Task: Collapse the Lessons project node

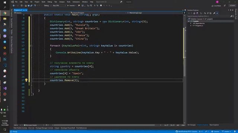Action: (x=189, y=21)
